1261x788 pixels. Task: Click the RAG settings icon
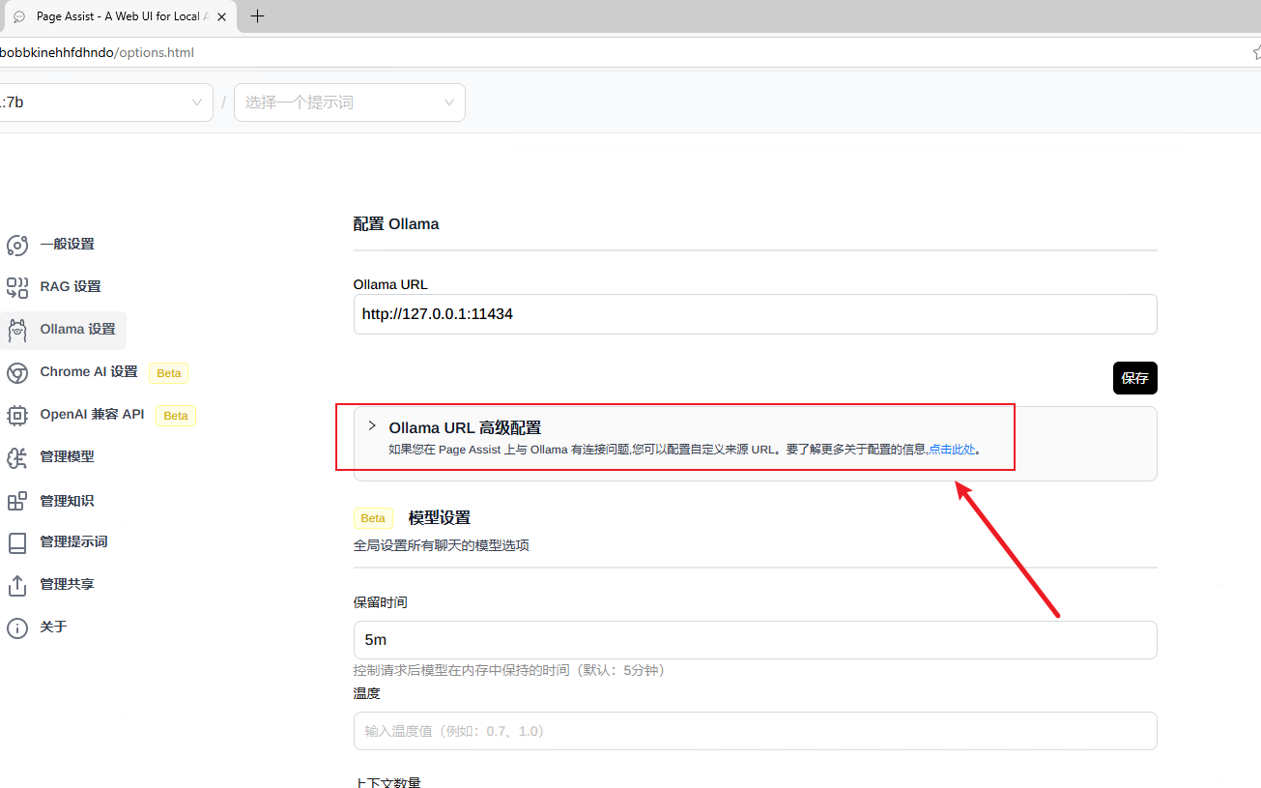(17, 287)
